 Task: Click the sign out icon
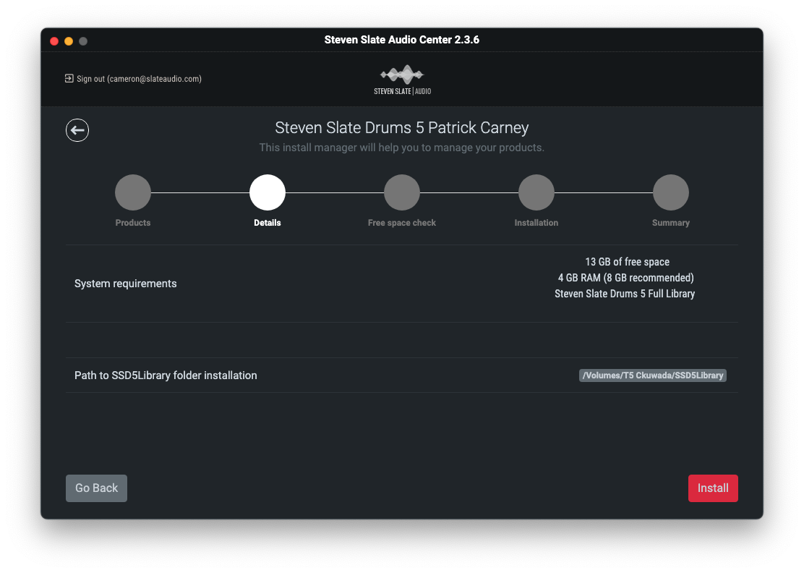[x=69, y=78]
